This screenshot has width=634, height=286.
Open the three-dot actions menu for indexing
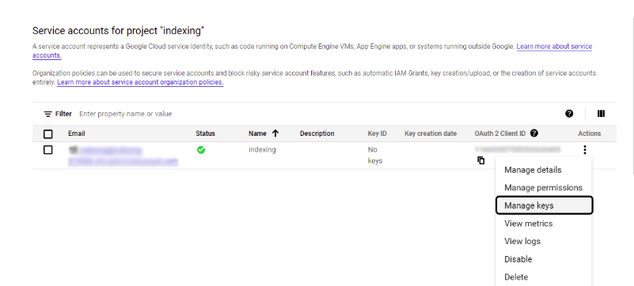585,150
